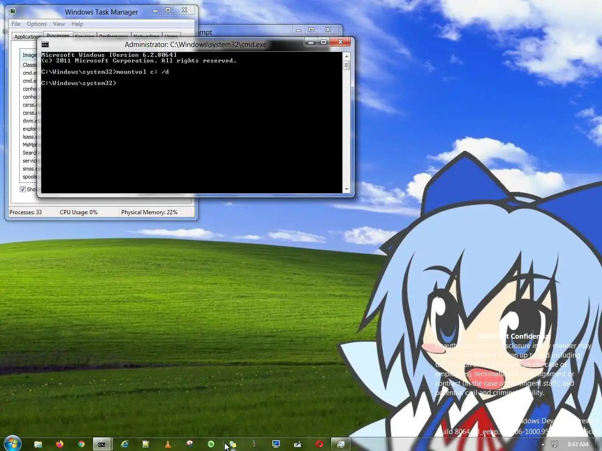Close the Administrator cmd.exe window
The width and height of the screenshot is (602, 451).
point(340,42)
